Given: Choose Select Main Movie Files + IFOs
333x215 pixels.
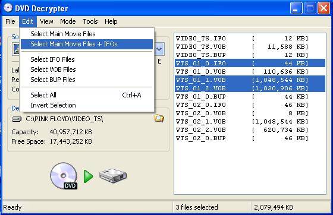Looking at the screenshot, I should (87, 44).
